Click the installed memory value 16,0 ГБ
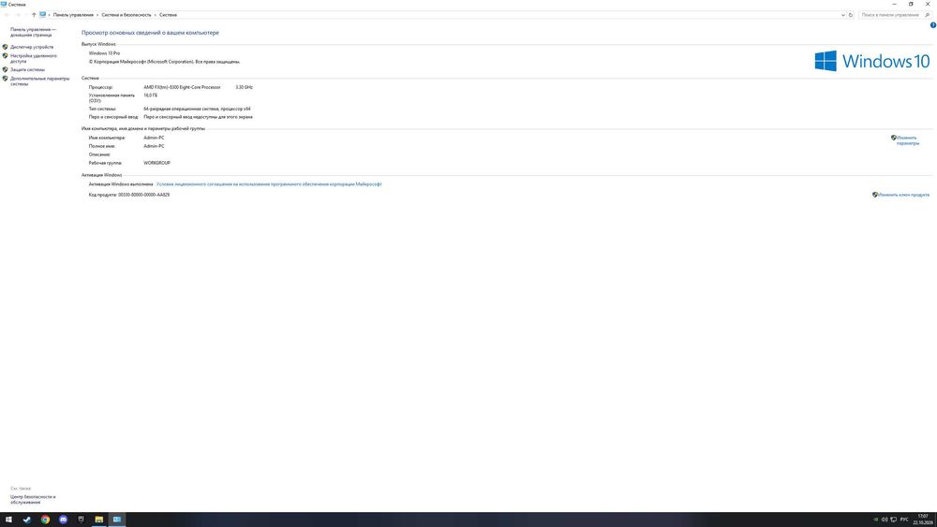Screen dimensions: 937x527 tap(151, 95)
